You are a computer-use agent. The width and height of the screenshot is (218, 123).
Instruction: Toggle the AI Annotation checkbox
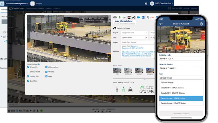tap(46, 67)
